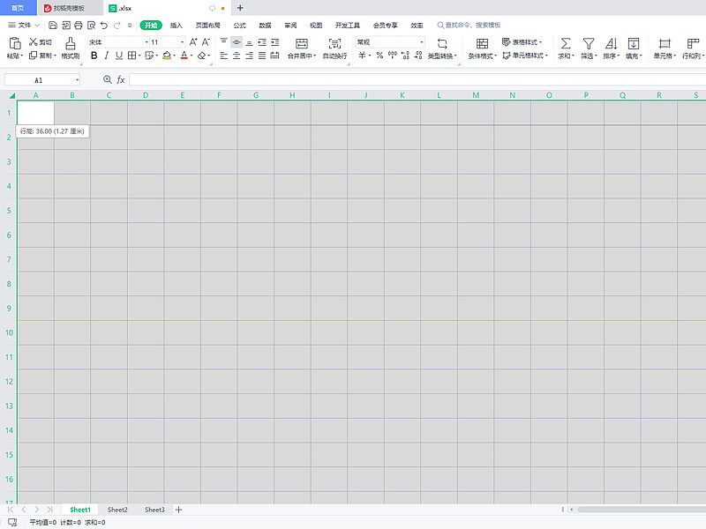Image resolution: width=706 pixels, height=529 pixels.
Task: Apply the cell borders icon
Action: (x=131, y=56)
